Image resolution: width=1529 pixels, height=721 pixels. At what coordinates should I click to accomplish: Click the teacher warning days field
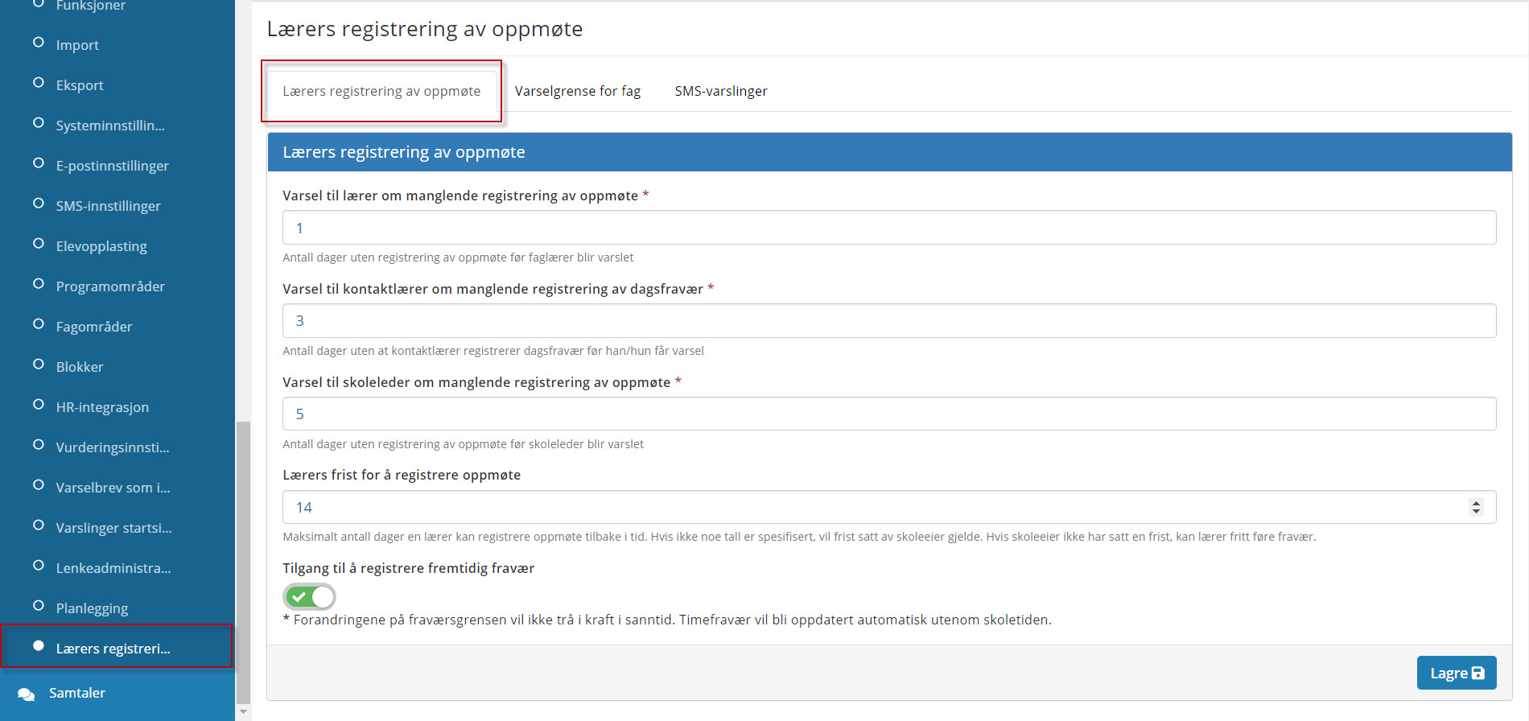coord(889,228)
